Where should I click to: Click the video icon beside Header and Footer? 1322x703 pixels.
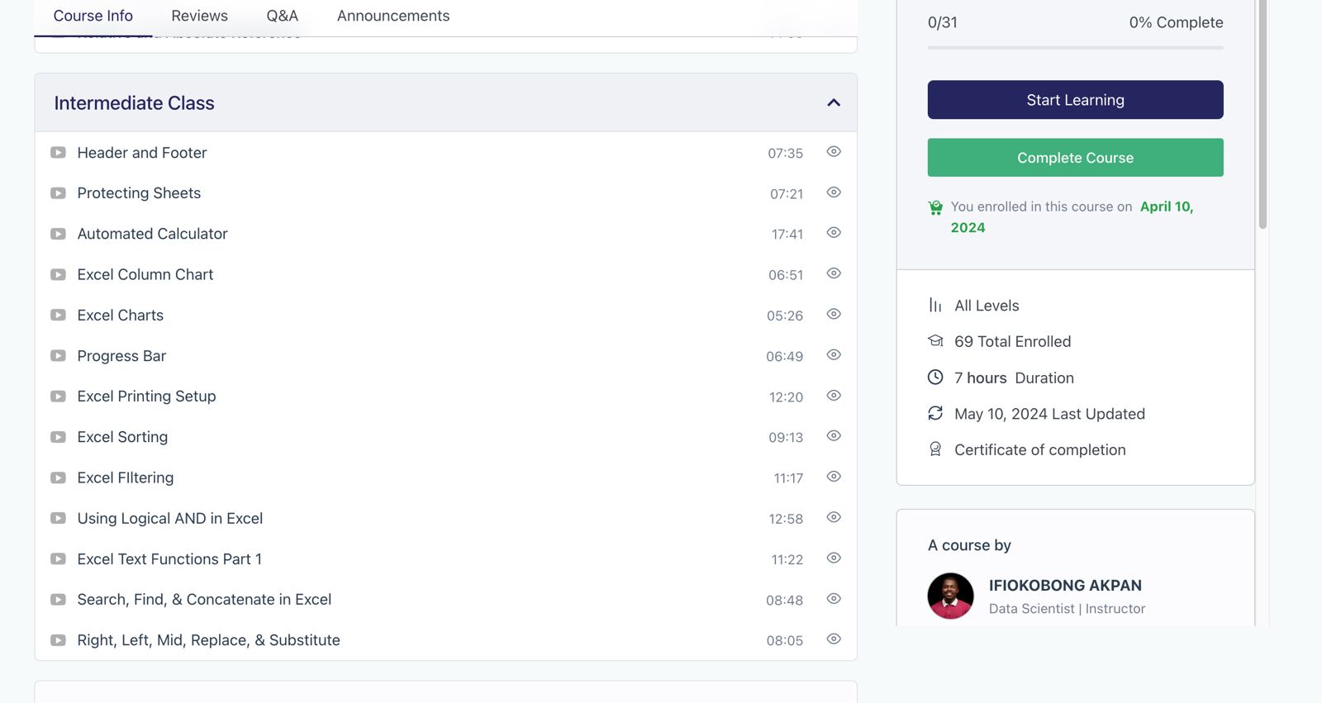pos(58,153)
